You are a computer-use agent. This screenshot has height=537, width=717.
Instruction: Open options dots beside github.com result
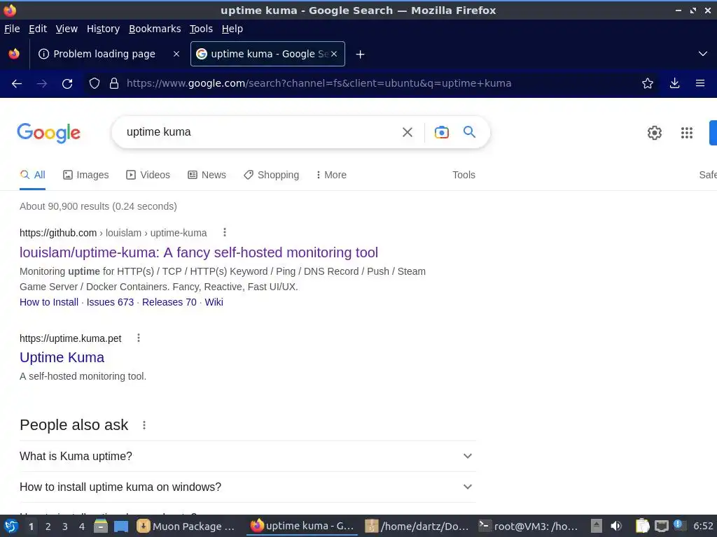tap(225, 233)
